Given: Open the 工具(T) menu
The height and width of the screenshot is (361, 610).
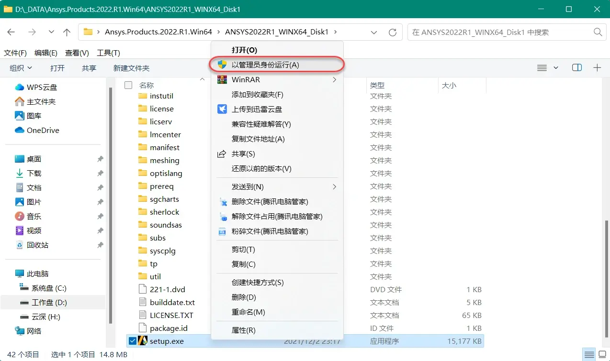Looking at the screenshot, I should coord(108,53).
